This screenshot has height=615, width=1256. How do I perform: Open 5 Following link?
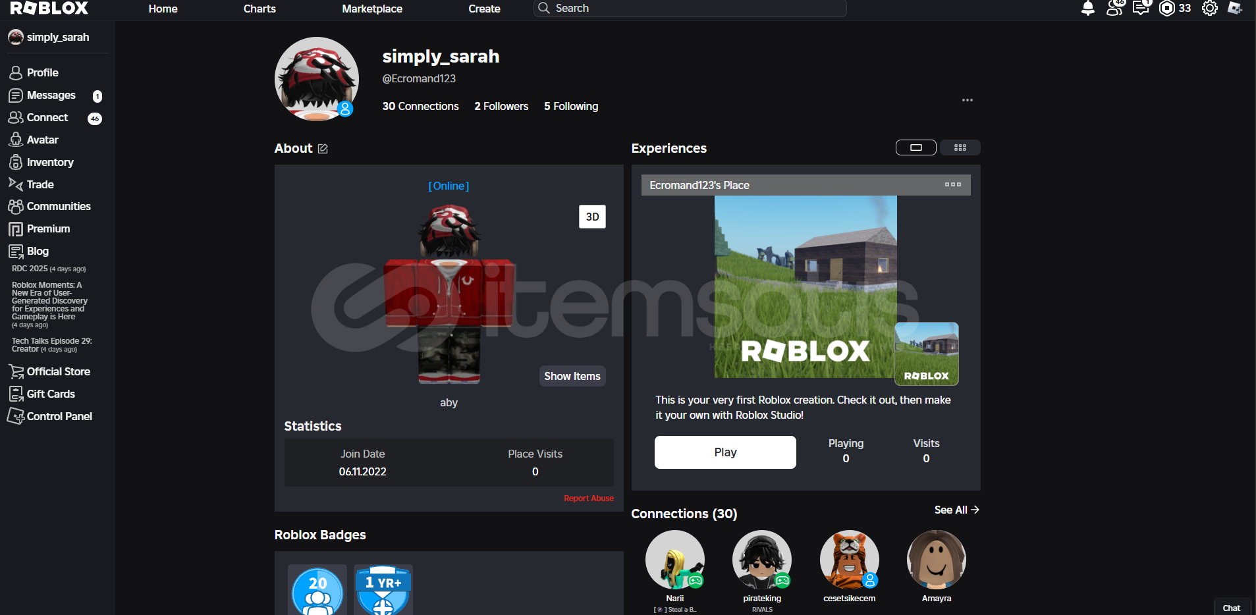coord(571,106)
